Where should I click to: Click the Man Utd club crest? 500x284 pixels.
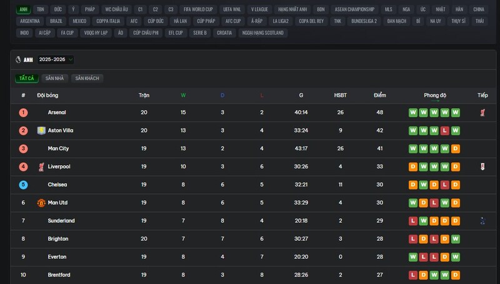coord(41,203)
